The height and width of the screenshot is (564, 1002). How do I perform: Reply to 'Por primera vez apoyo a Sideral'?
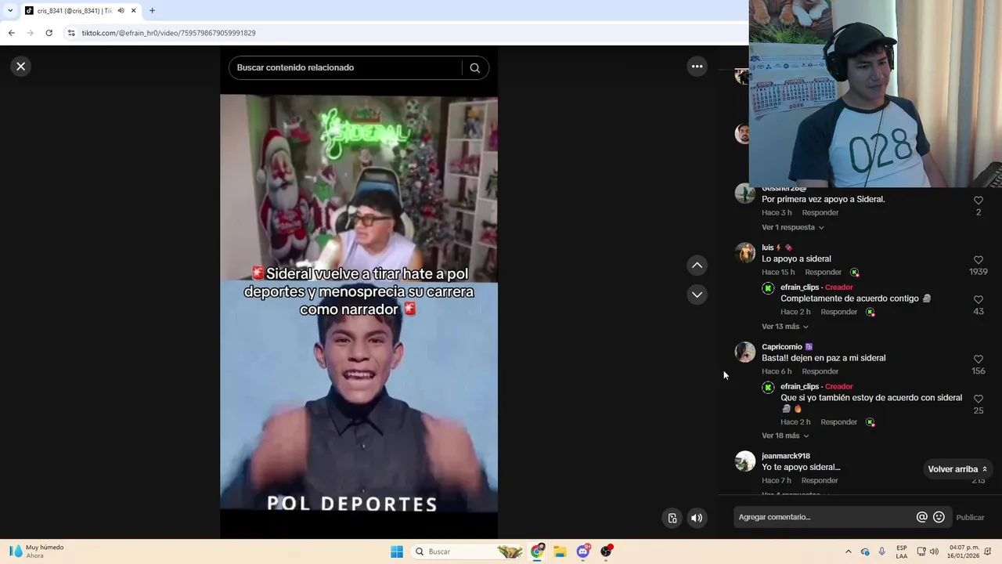(x=820, y=213)
